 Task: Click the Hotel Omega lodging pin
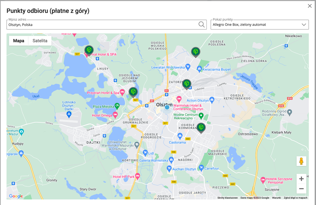tap(115, 115)
